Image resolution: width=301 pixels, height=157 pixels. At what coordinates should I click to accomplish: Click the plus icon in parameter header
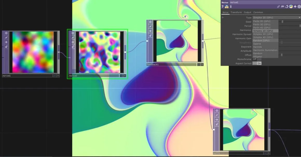(295, 6)
